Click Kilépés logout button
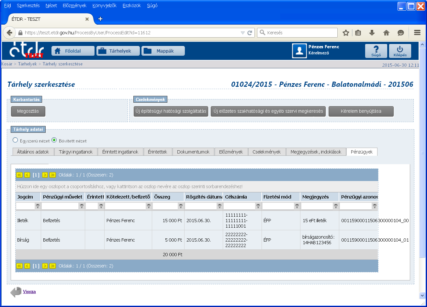This screenshot has height=307, width=427. click(400, 51)
